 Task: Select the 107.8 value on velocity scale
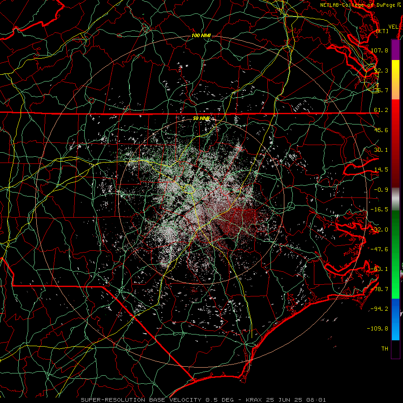[x=379, y=50]
